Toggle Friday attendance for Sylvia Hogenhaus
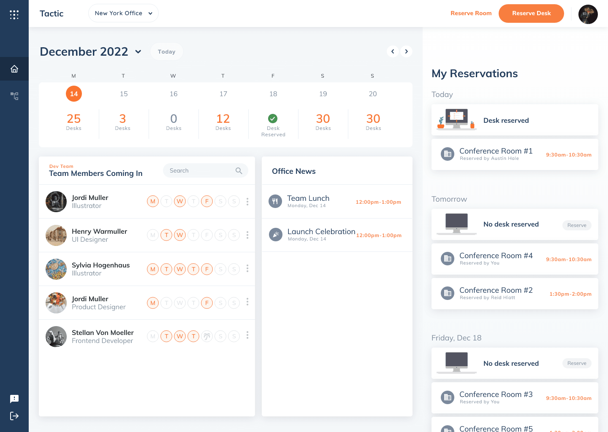Image resolution: width=608 pixels, height=432 pixels. (207, 269)
